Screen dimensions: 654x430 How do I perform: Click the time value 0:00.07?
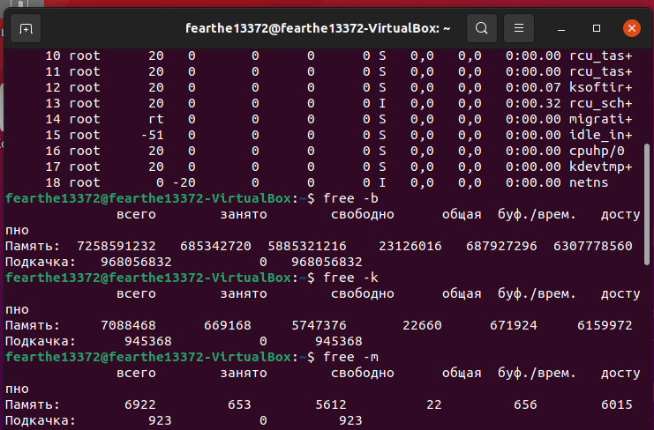(533, 87)
